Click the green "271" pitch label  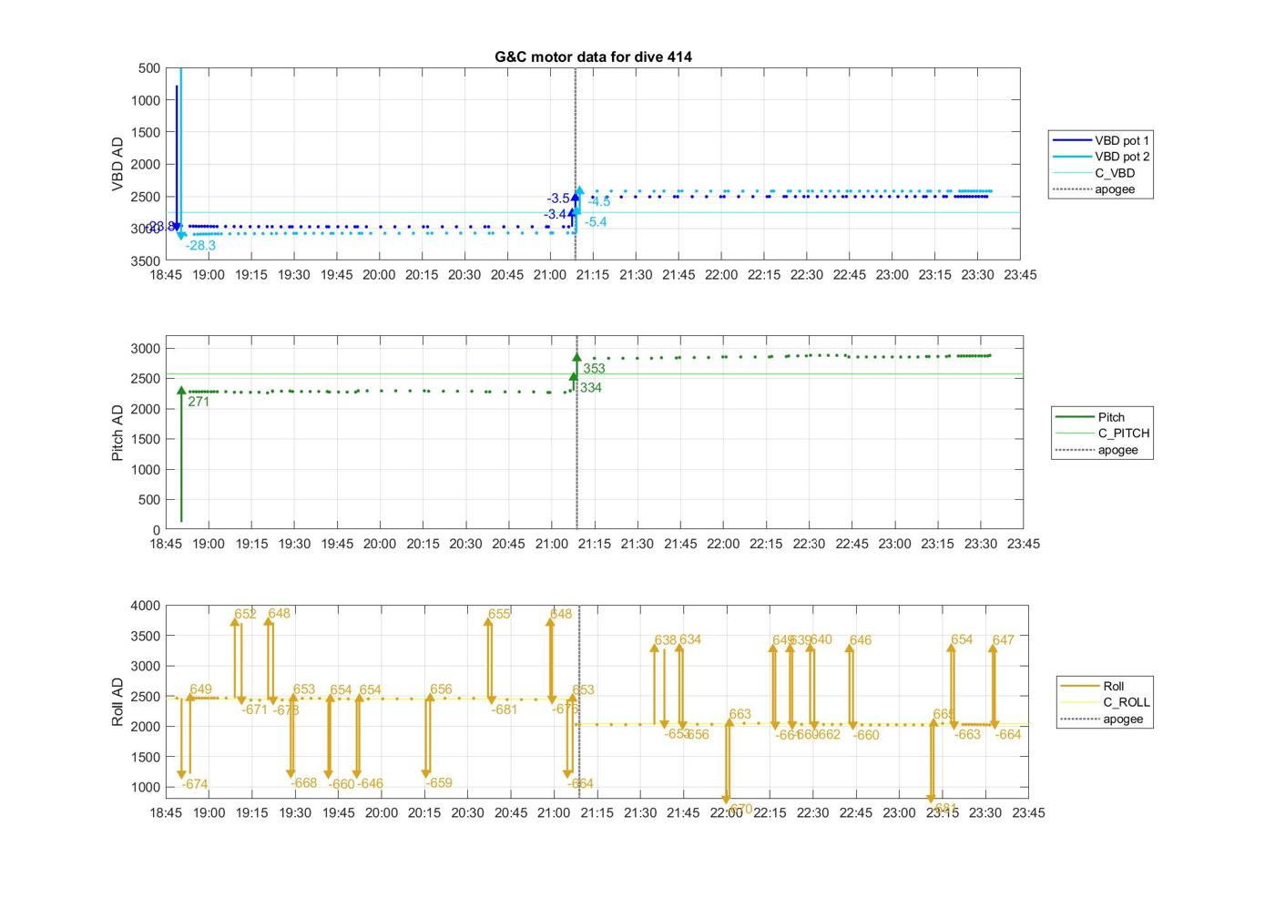199,402
